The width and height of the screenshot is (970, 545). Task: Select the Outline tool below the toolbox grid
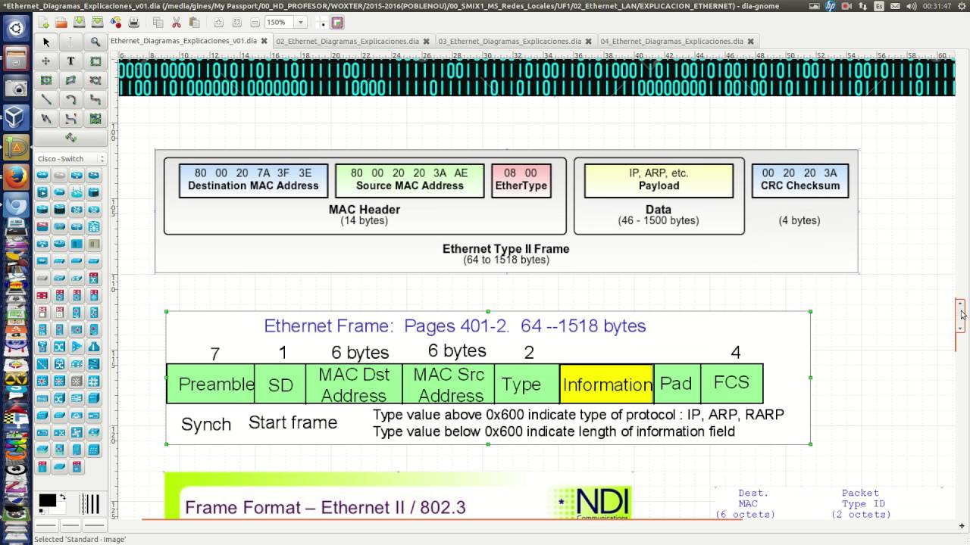(x=70, y=138)
